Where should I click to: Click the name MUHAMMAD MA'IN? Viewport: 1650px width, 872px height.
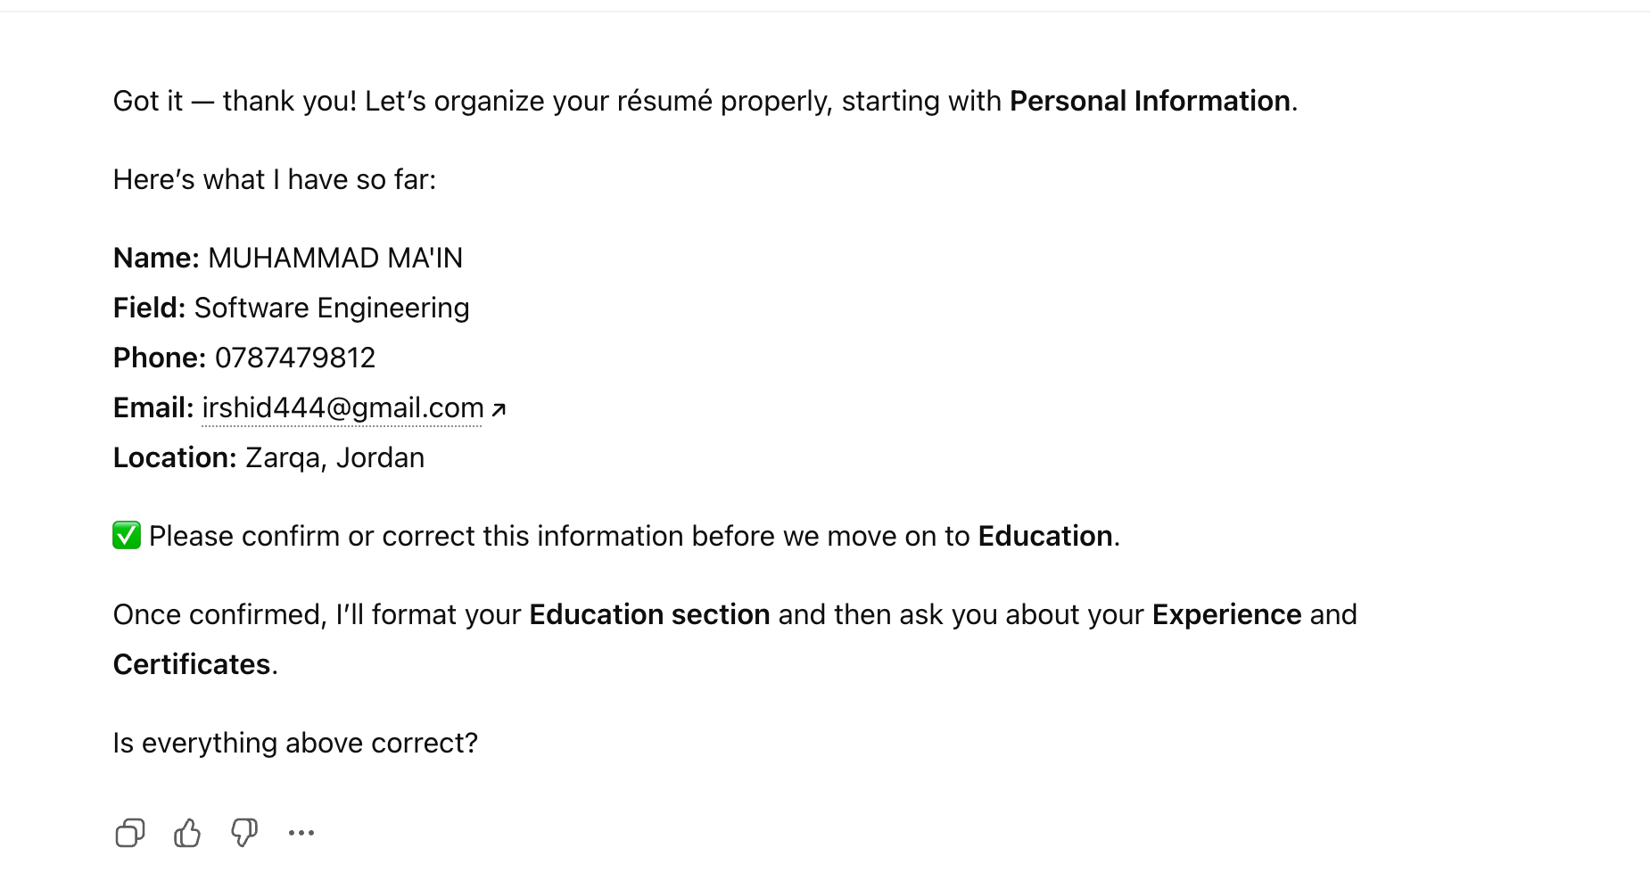(335, 259)
